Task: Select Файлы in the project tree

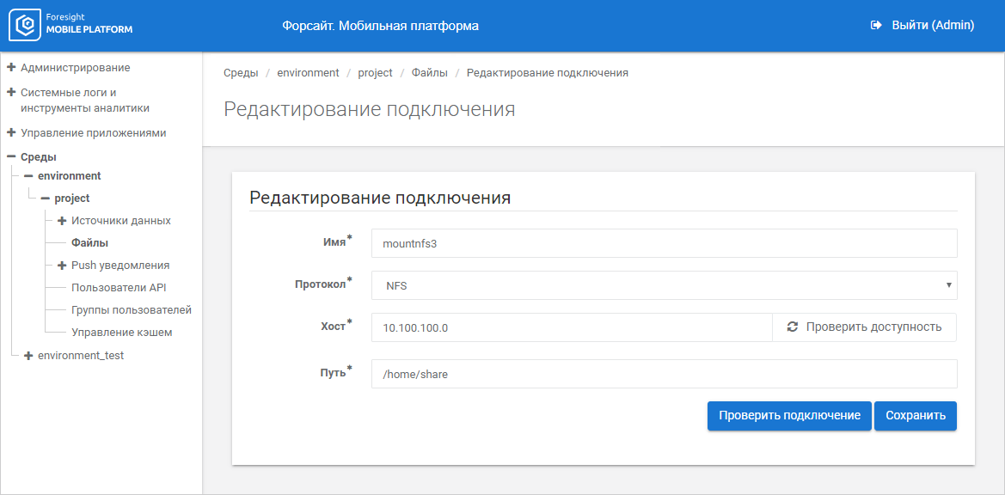Action: tap(89, 242)
